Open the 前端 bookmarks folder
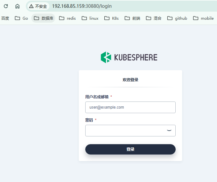 [x=132, y=18]
